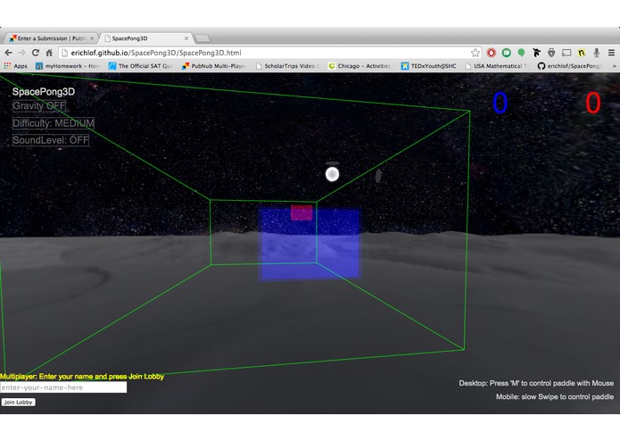Click the cast screen extension icon
Image resolution: width=620 pixels, height=441 pixels.
[x=566, y=53]
